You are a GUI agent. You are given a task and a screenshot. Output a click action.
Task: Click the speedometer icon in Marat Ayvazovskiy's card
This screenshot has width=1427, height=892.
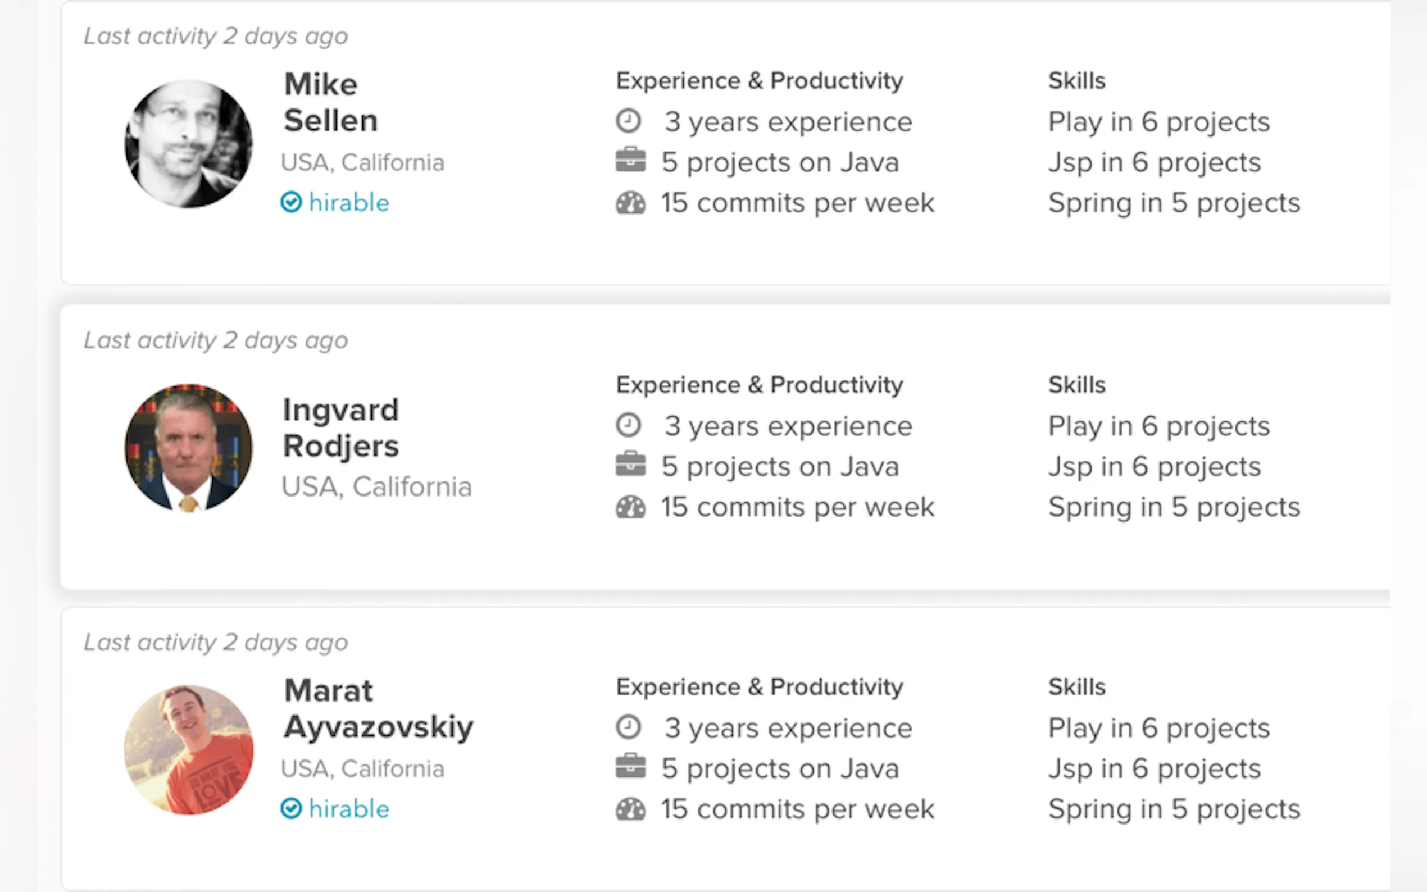click(630, 809)
